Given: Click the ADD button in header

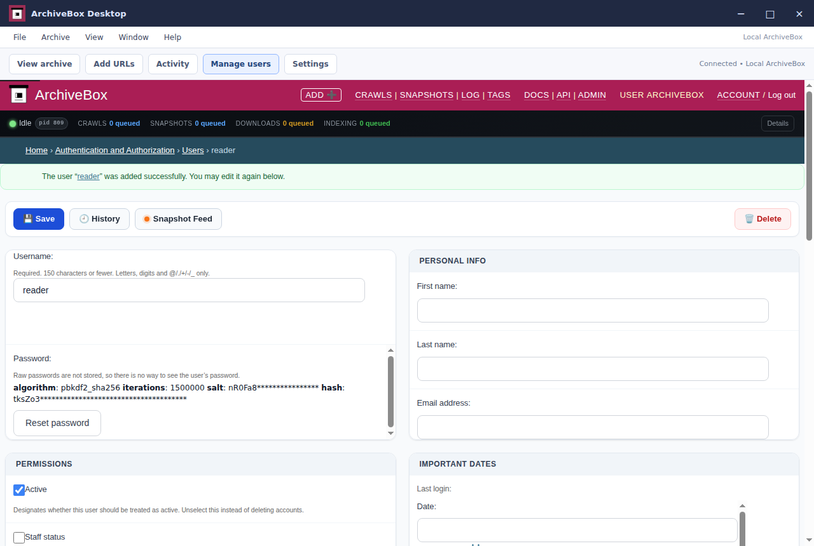Looking at the screenshot, I should tap(321, 95).
